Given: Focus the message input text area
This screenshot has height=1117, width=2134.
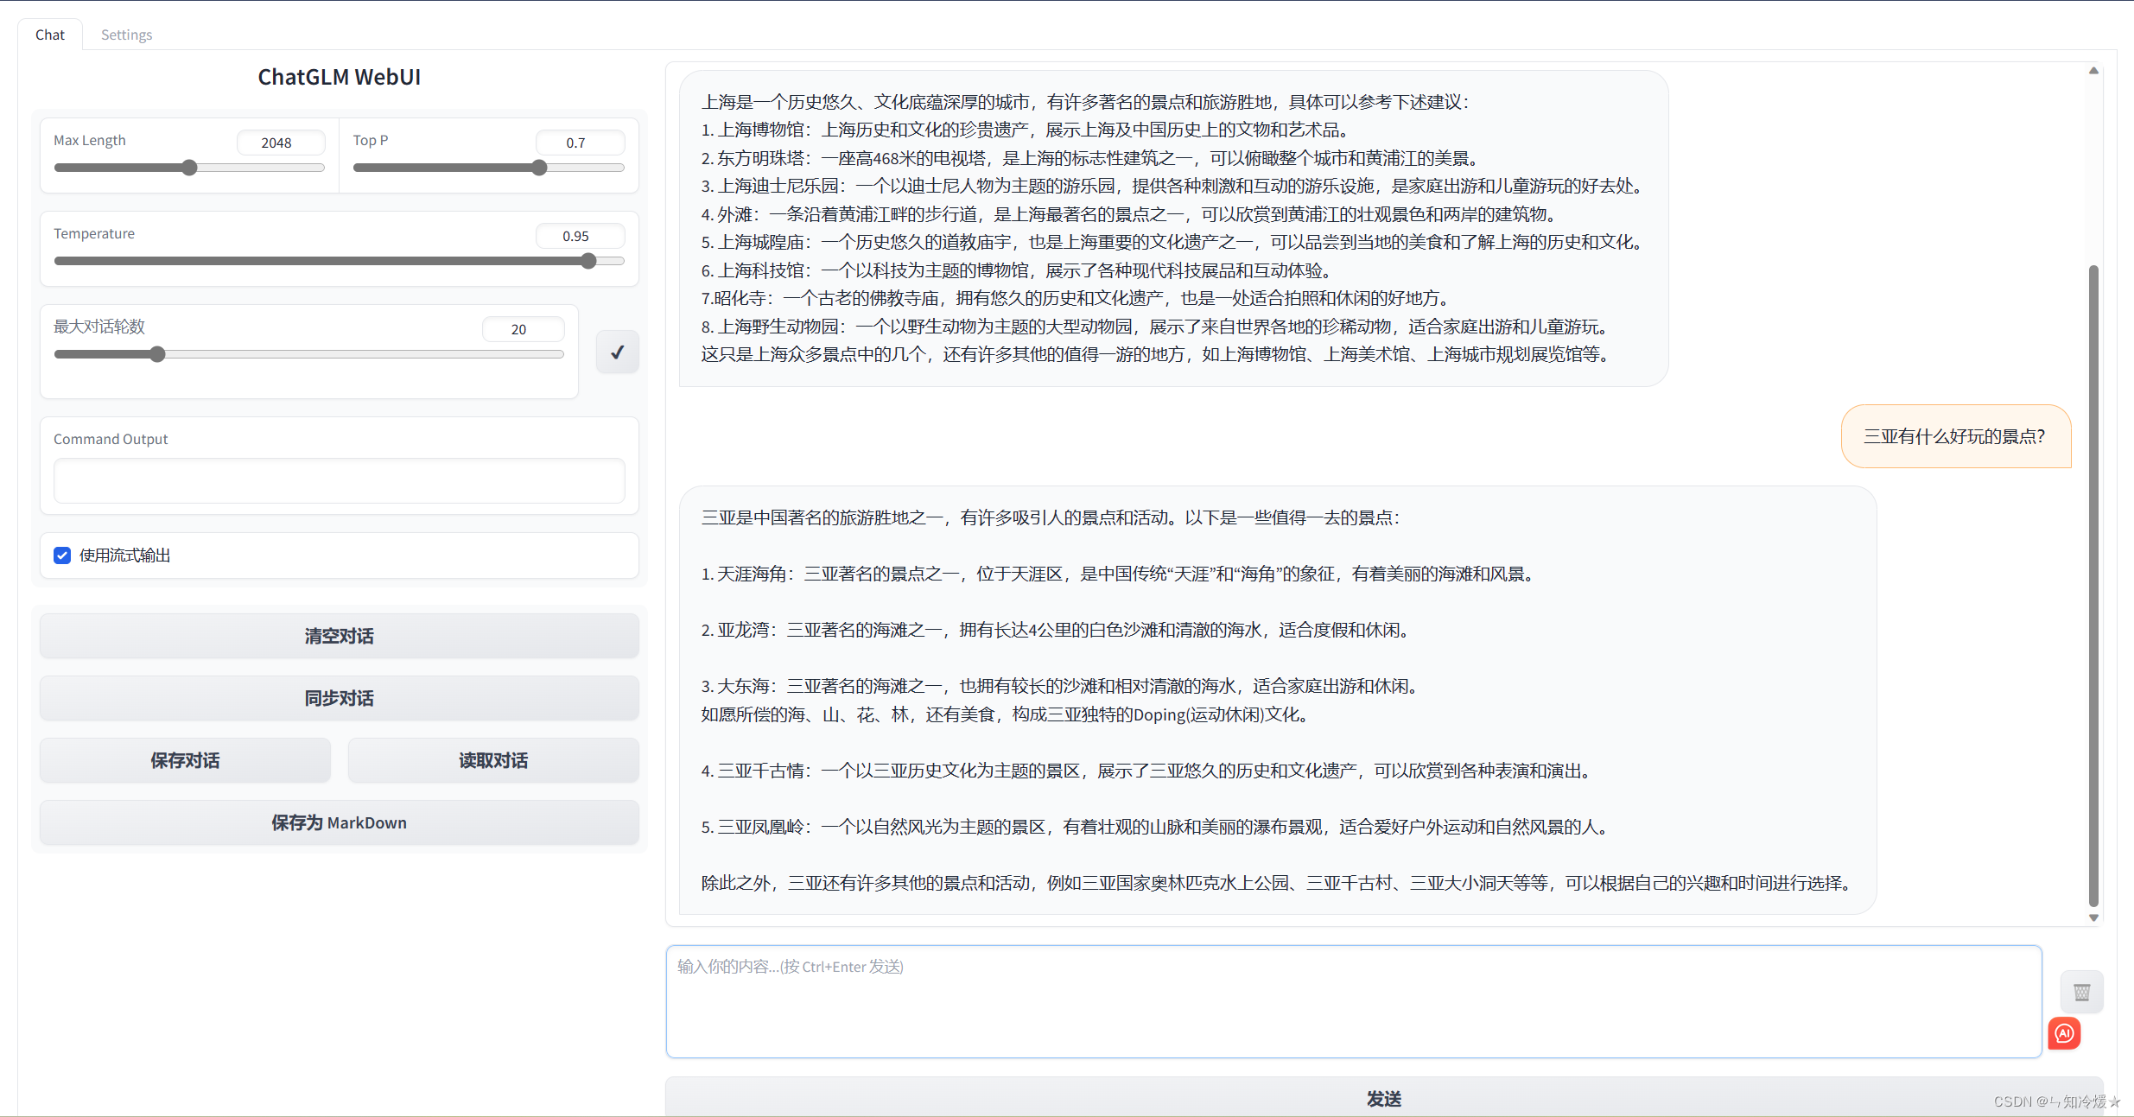Looking at the screenshot, I should pos(1353,1001).
